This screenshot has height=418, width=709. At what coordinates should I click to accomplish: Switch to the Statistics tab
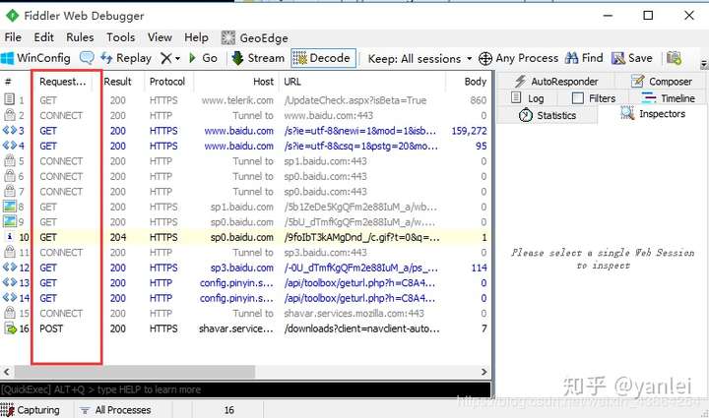548,115
